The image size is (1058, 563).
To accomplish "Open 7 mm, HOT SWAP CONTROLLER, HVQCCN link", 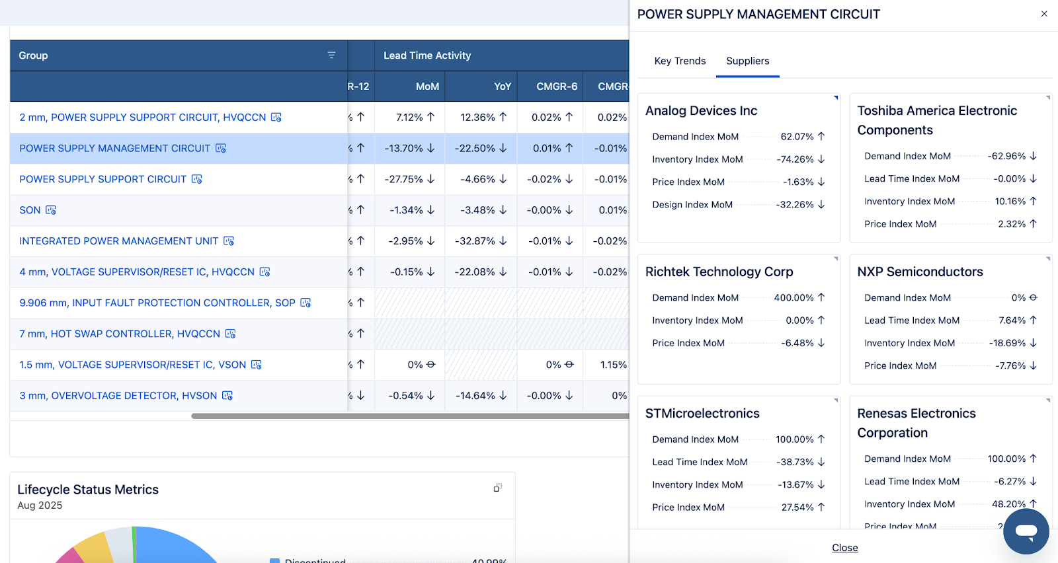I will (120, 334).
